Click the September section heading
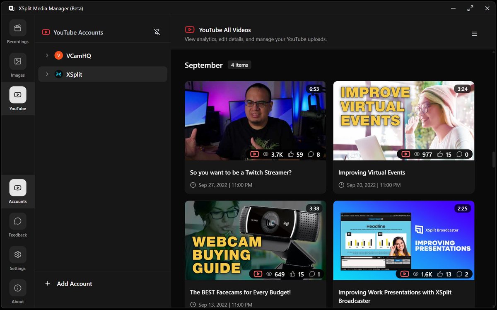This screenshot has width=497, height=310. tap(203, 65)
